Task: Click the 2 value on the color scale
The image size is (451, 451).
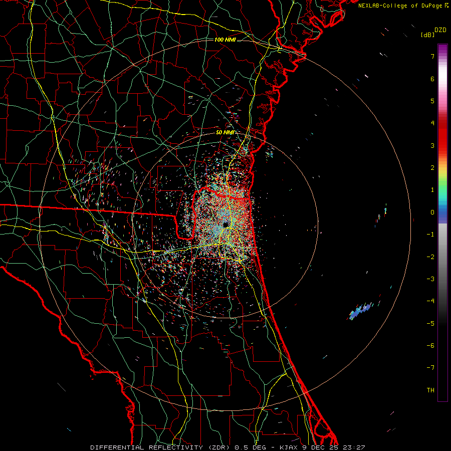Action: coord(432,168)
